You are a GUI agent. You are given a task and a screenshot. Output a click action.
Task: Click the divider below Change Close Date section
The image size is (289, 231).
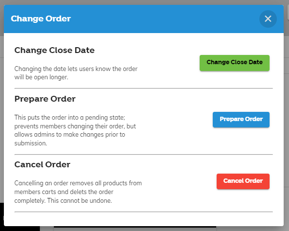pyautogui.click(x=144, y=88)
